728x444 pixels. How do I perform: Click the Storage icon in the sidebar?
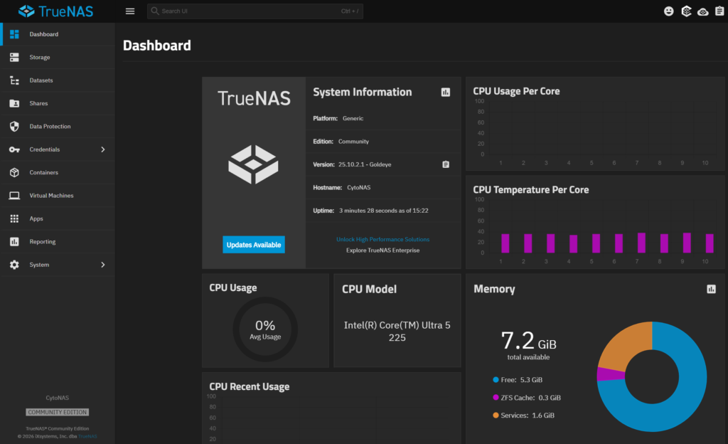click(x=14, y=57)
